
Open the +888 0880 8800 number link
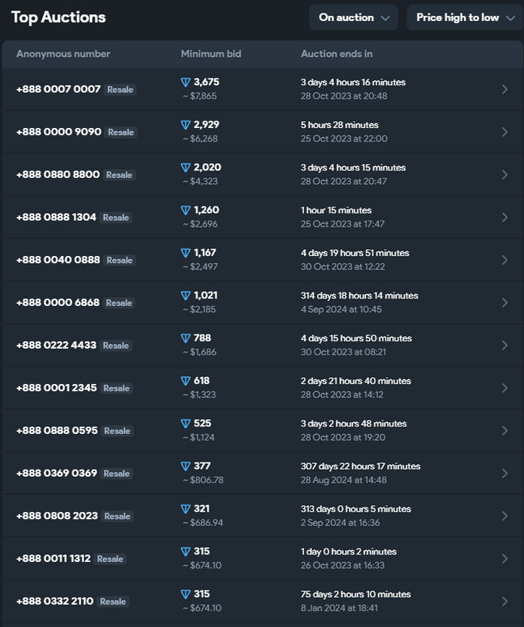[58, 174]
